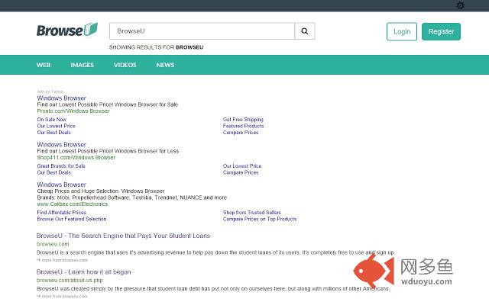Viewport: 489px width, 305px height.
Task: Click Find Affordable Prices link
Action: click(x=62, y=213)
